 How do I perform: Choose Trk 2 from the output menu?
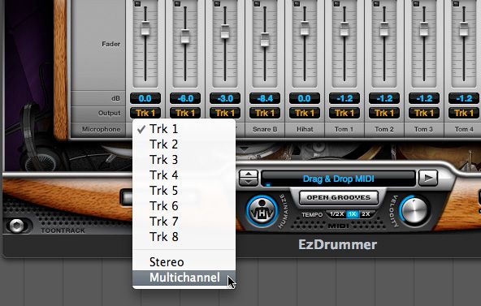click(x=184, y=144)
